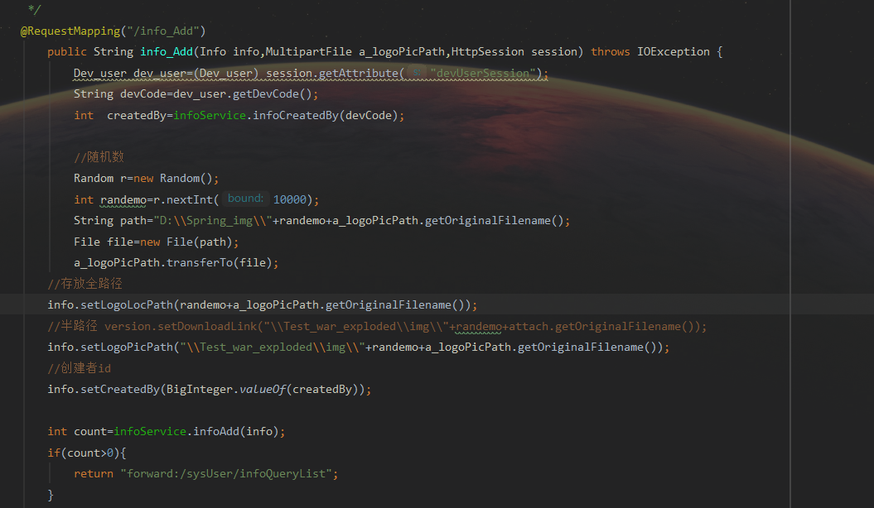Click the randemo variable declaration
The width and height of the screenshot is (874, 508).
(x=123, y=199)
